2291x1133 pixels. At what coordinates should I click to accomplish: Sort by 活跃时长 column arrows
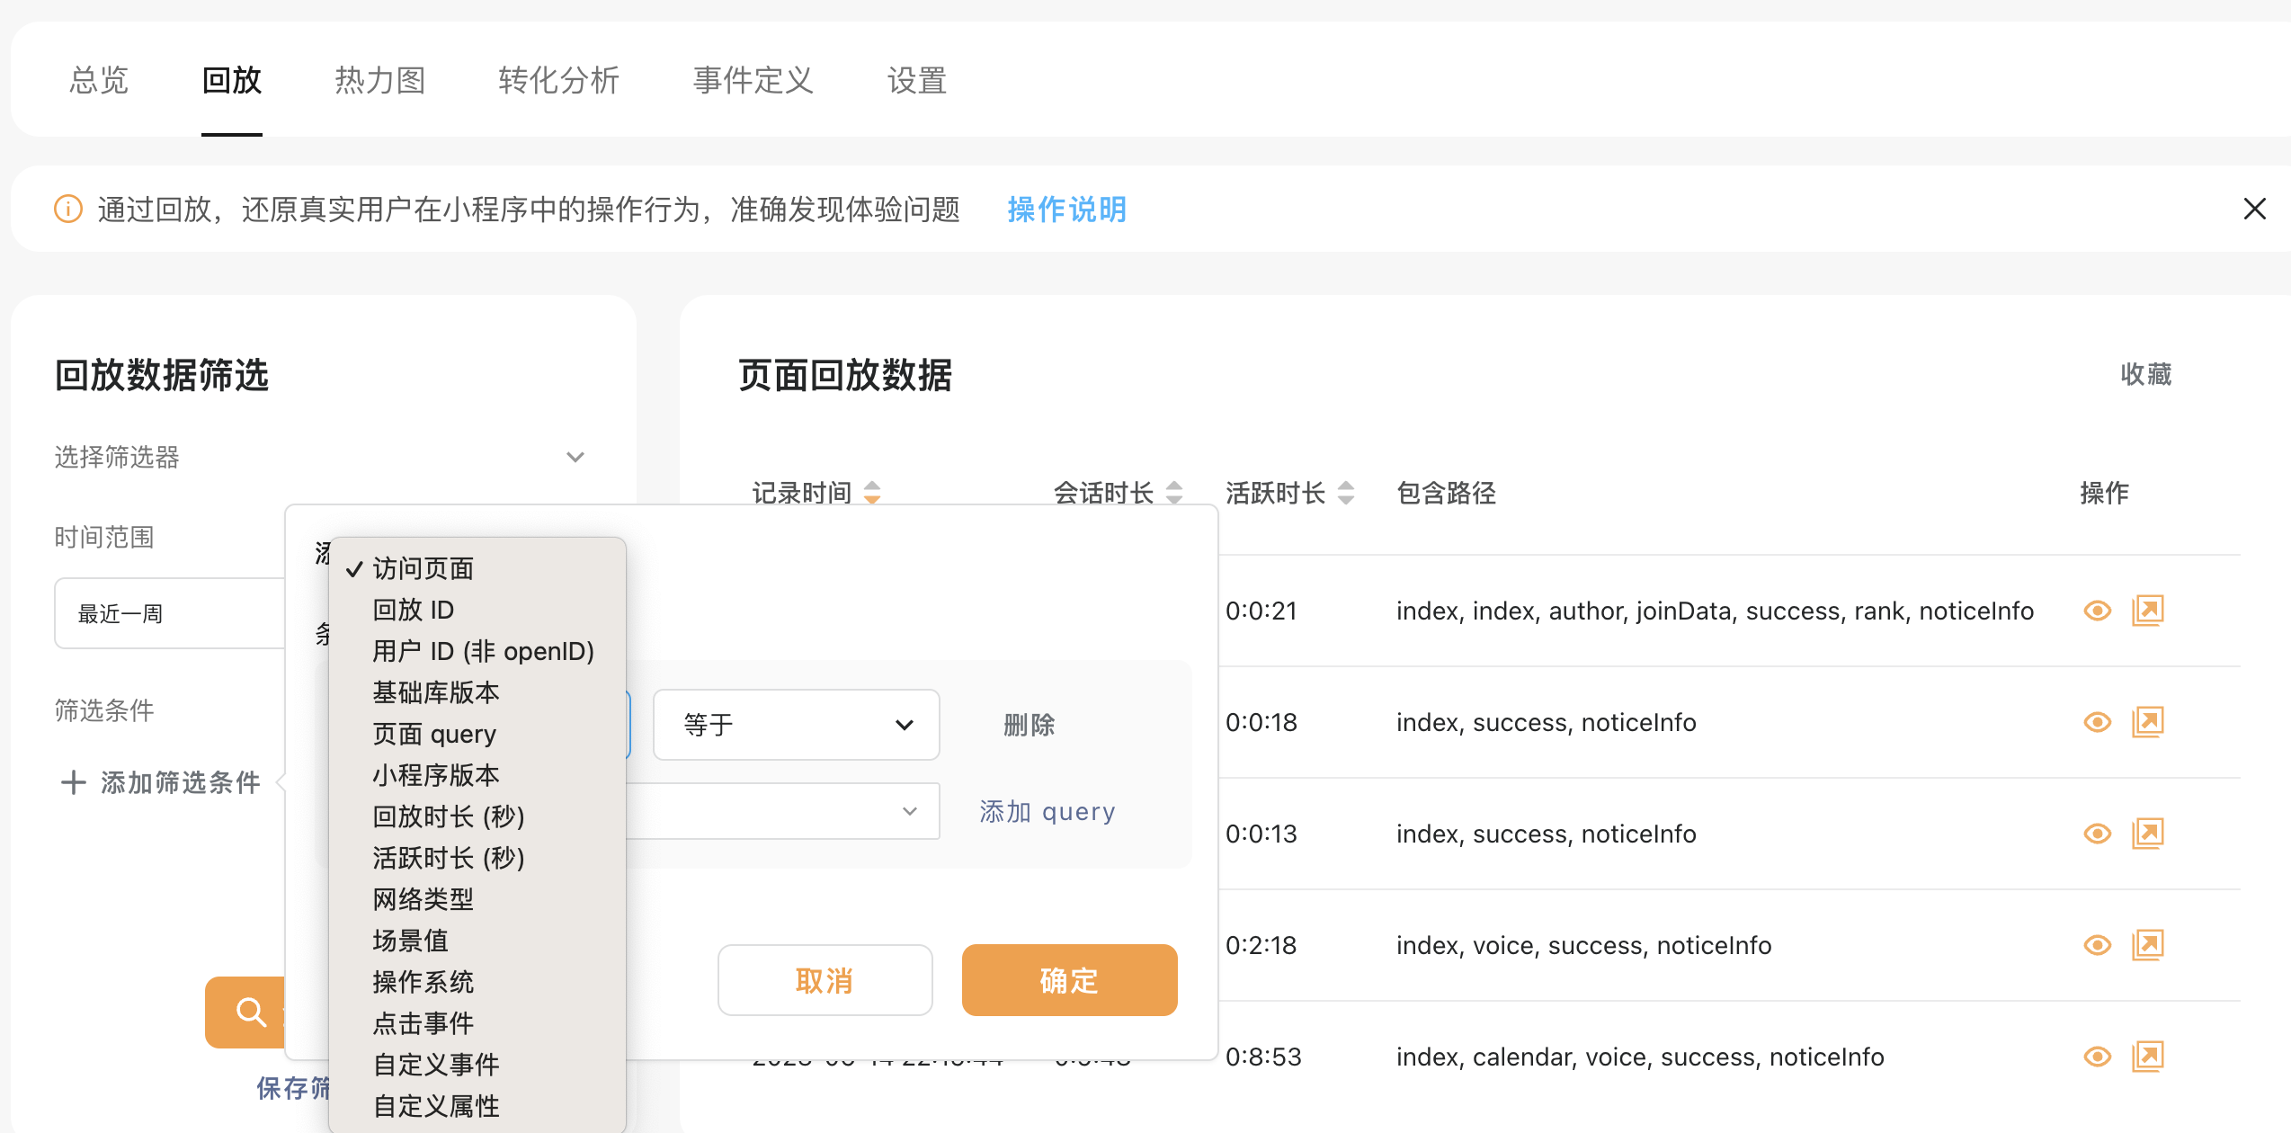pyautogui.click(x=1345, y=493)
